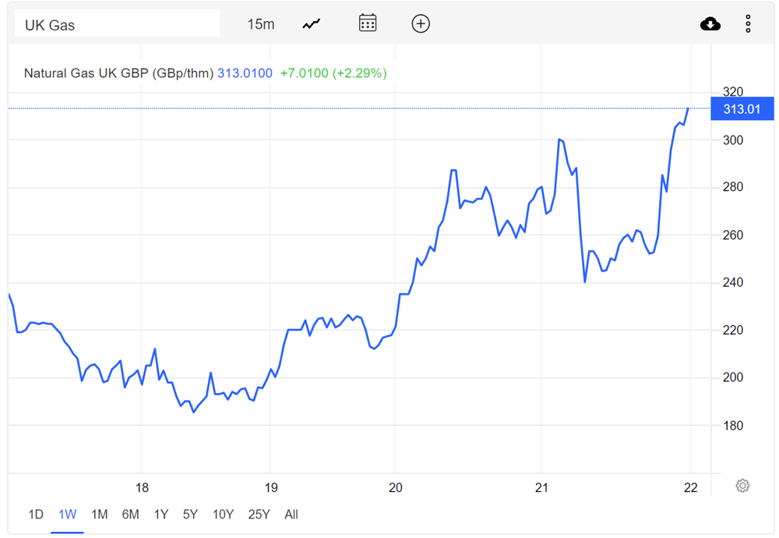Select the 1W time range

click(68, 514)
